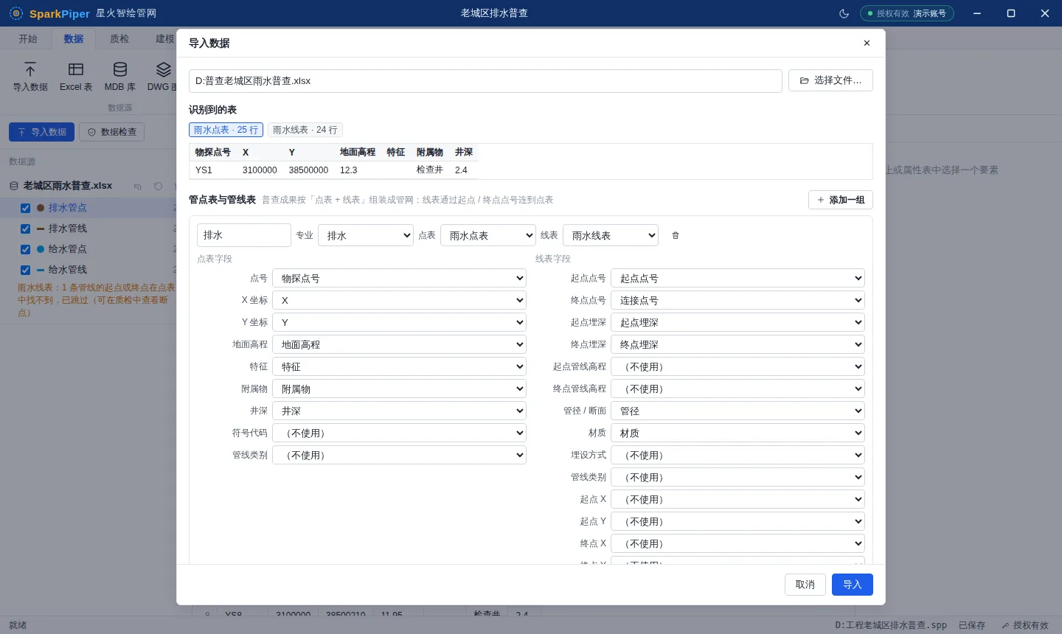Open the 终点点号 dropdown showing 连接点号
This screenshot has width=1062, height=634.
pyautogui.click(x=737, y=300)
